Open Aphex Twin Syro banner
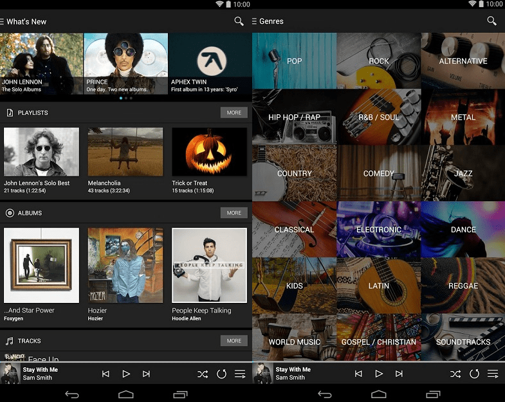 click(210, 64)
